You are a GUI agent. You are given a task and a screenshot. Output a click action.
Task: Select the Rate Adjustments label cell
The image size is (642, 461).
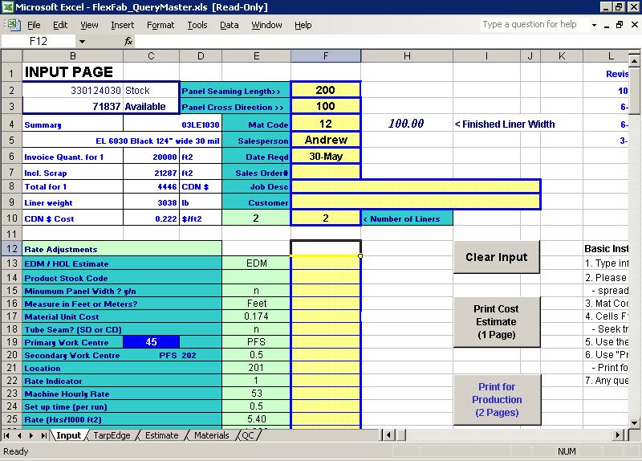(122, 249)
